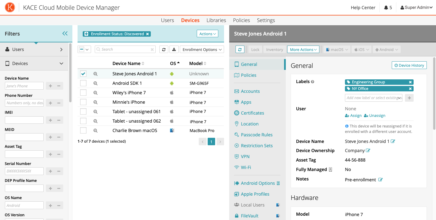Image resolution: width=436 pixels, height=220 pixels.
Task: Collapse the Filters panel with double chevron
Action: [x=65, y=34]
